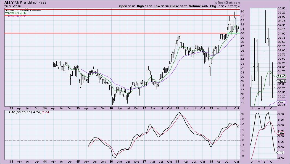Click the EMA(17) 31.46 legend label
The height and width of the screenshot is (164, 290).
pos(17,13)
